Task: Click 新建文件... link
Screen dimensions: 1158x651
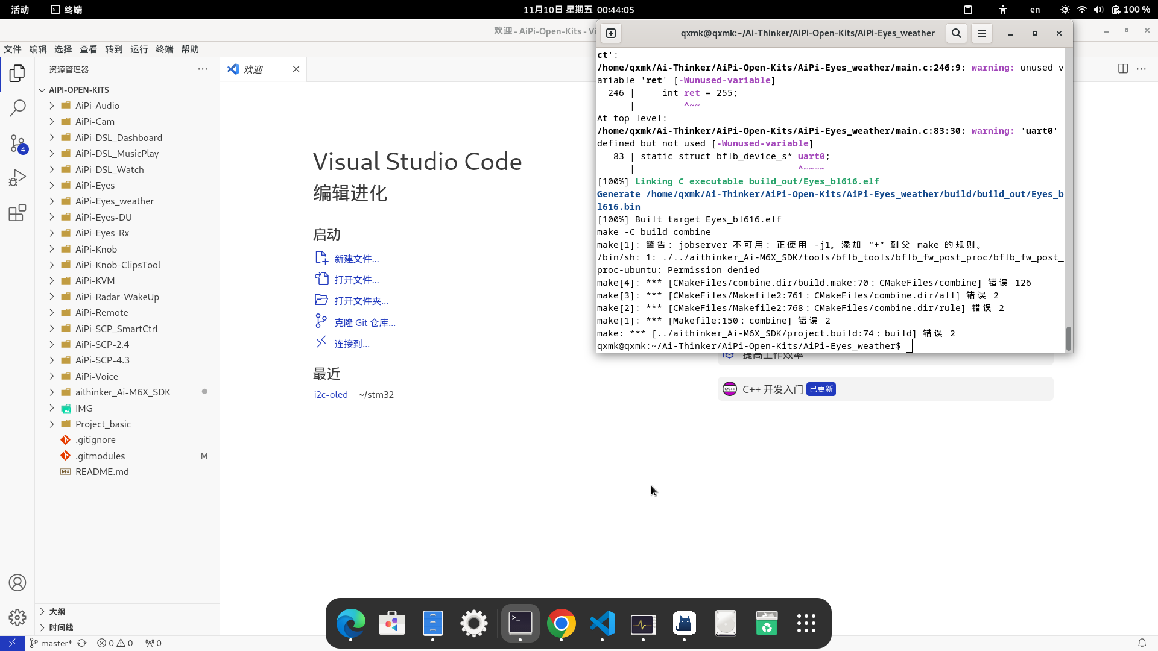Action: (356, 259)
